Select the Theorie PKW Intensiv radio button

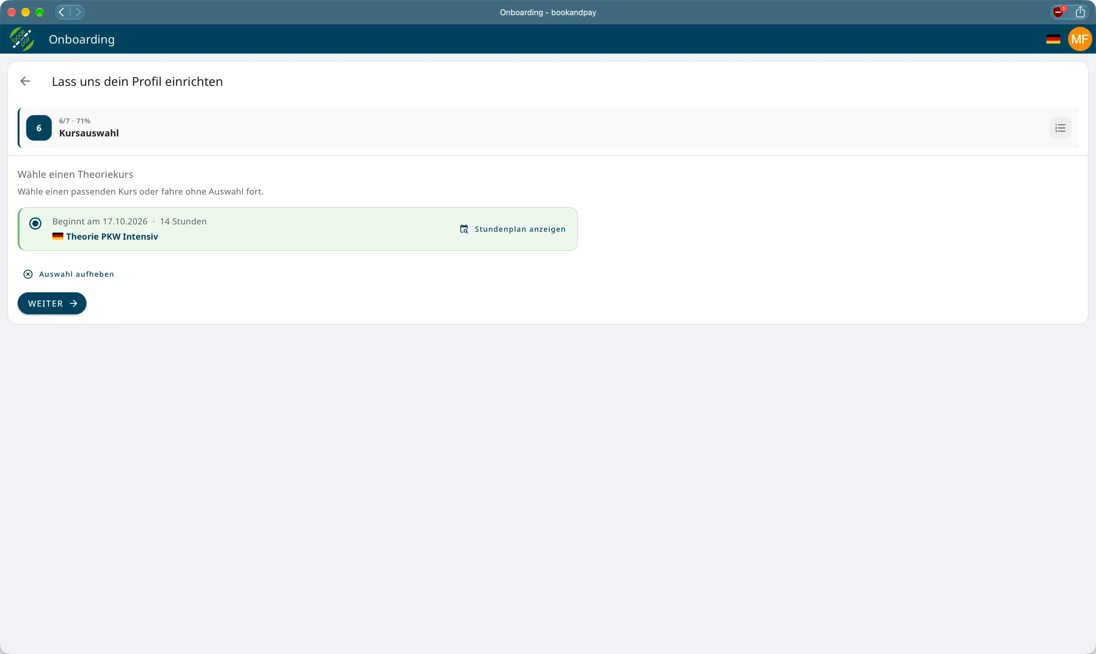point(35,223)
